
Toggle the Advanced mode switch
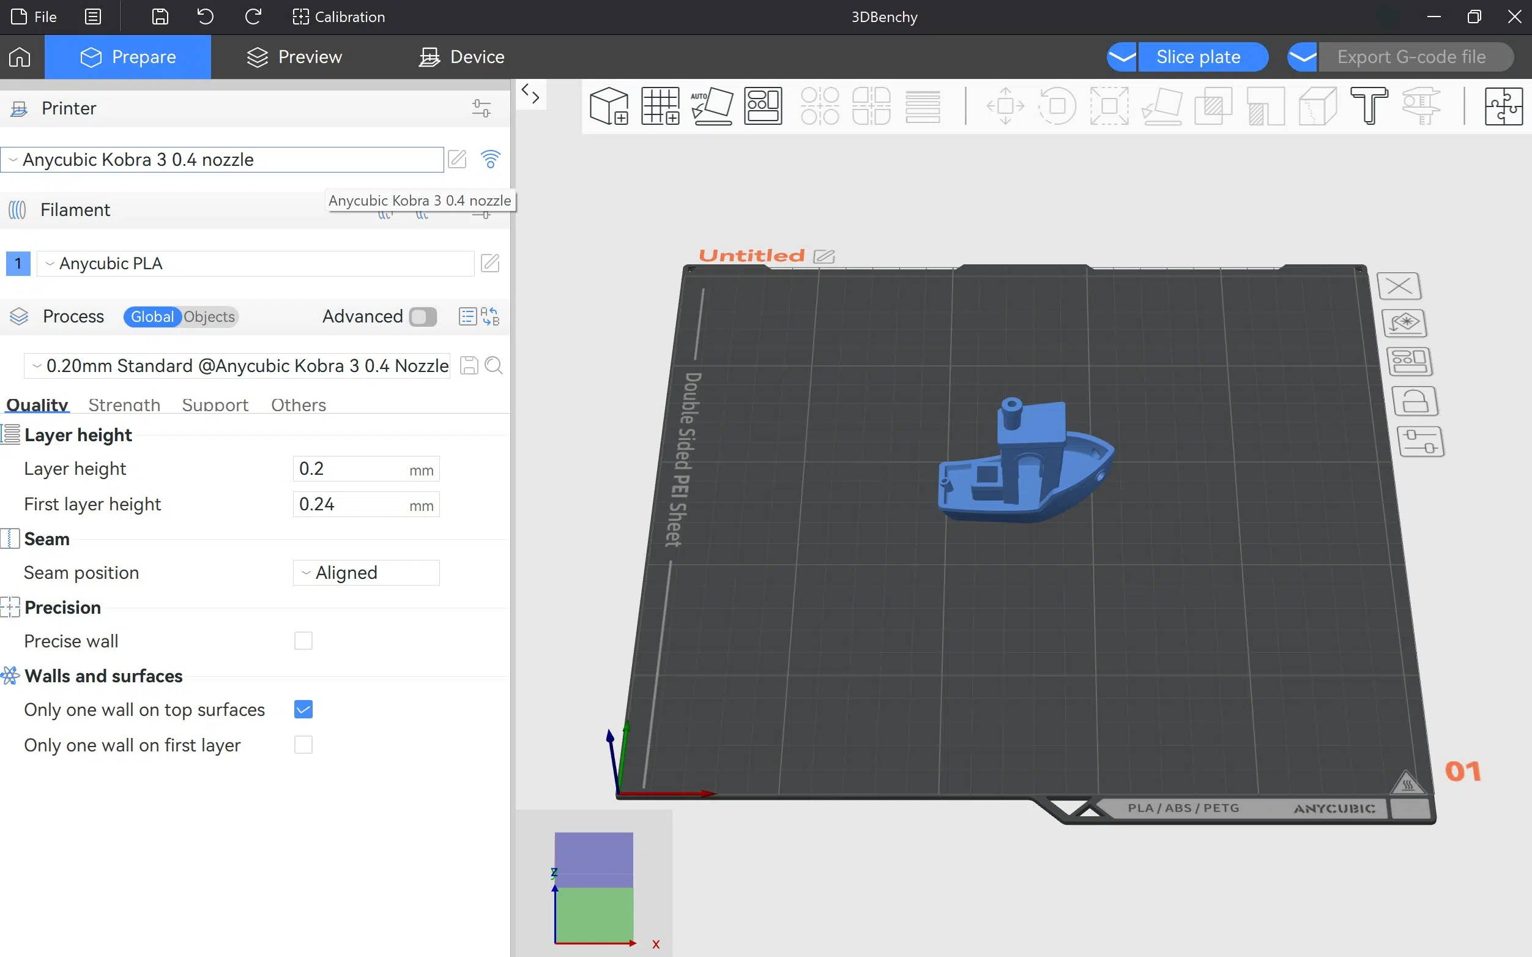[423, 316]
